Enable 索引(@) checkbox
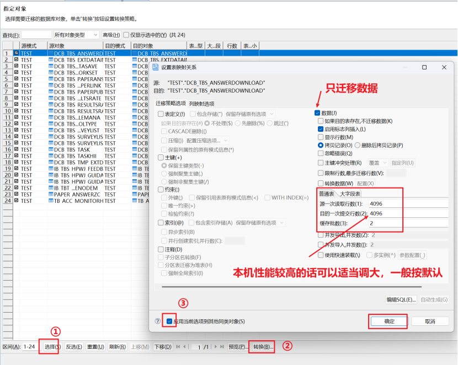This screenshot has height=365, width=458. (x=161, y=223)
